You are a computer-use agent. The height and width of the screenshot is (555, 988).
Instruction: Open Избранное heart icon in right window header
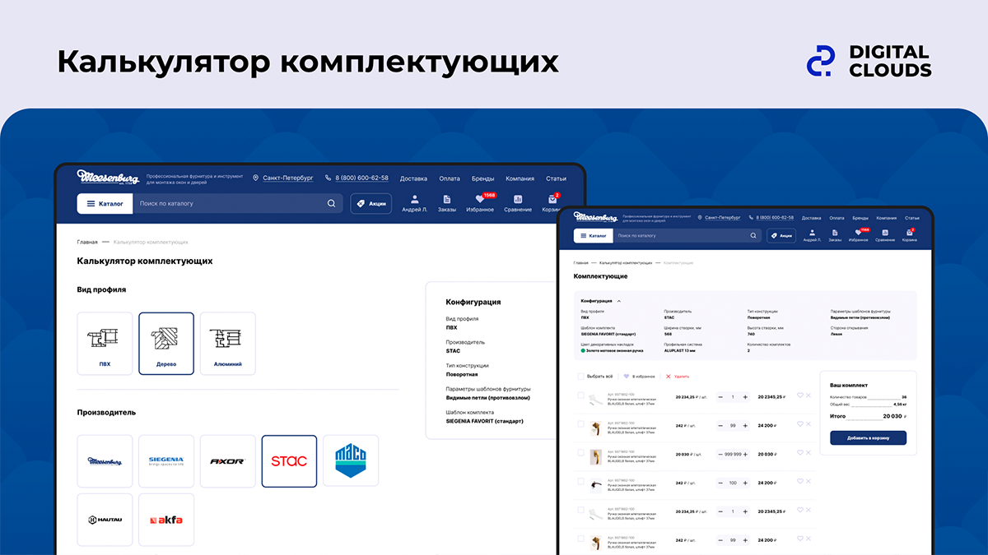tap(858, 233)
